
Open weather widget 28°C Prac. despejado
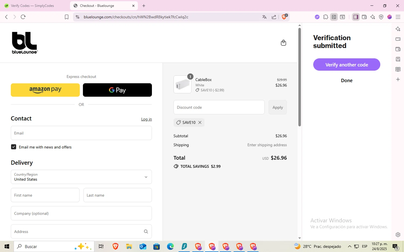coord(317,246)
